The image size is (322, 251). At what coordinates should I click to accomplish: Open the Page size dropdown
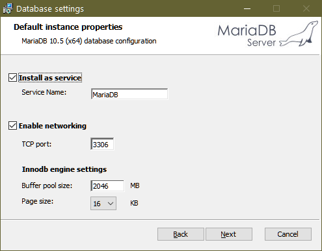103,204
